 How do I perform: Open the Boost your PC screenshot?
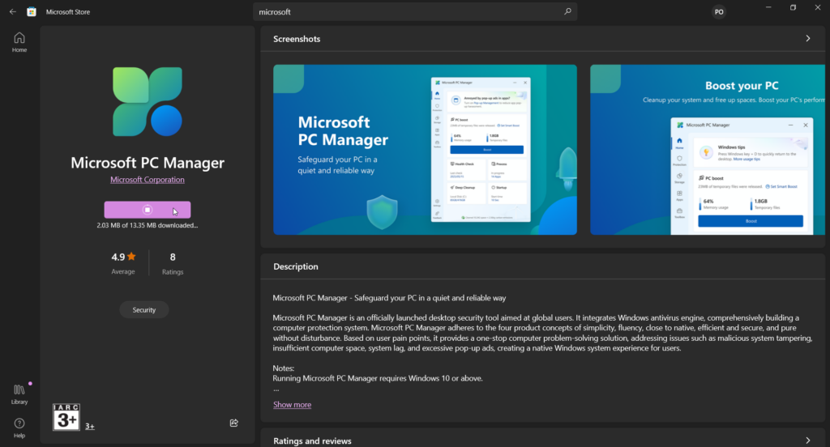pyautogui.click(x=708, y=150)
